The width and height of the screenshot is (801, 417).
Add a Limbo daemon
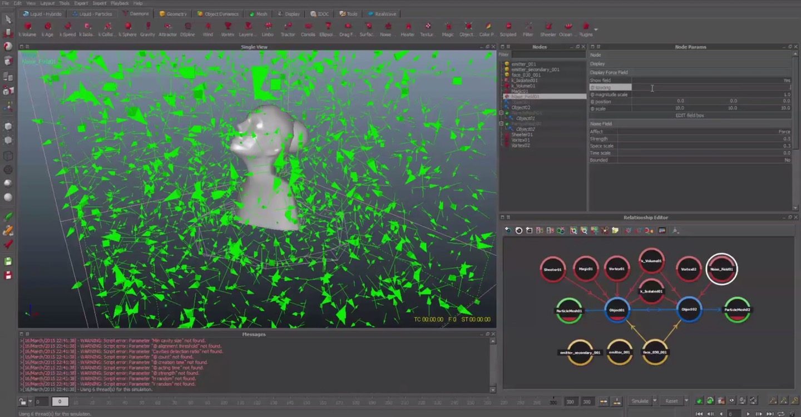(x=268, y=29)
